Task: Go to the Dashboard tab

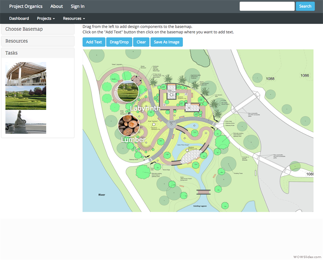Action: (19, 18)
